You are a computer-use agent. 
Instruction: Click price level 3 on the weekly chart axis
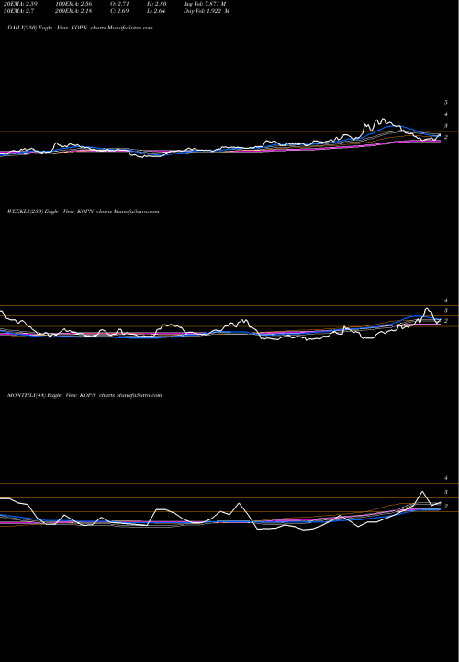click(445, 311)
